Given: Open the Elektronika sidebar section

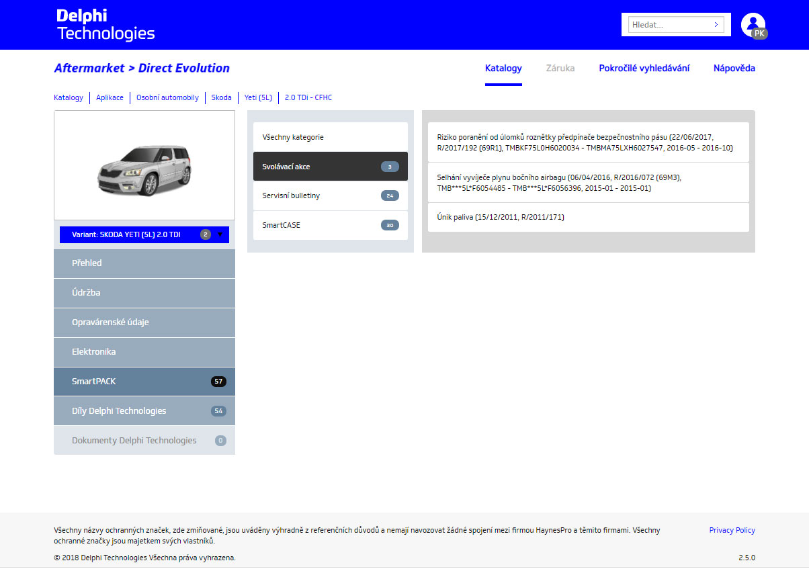Looking at the screenshot, I should coord(144,352).
